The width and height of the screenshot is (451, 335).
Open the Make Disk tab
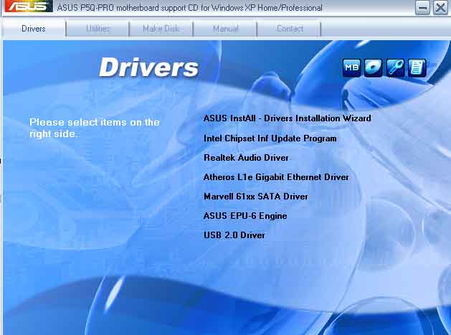click(x=161, y=29)
